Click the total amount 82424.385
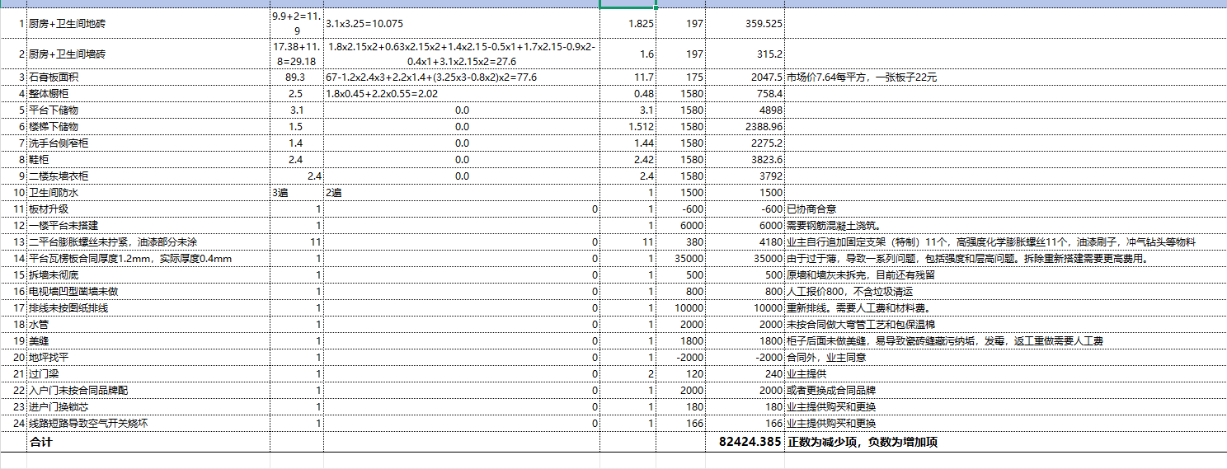Viewport: 1227px width, 469px height. coord(750,442)
